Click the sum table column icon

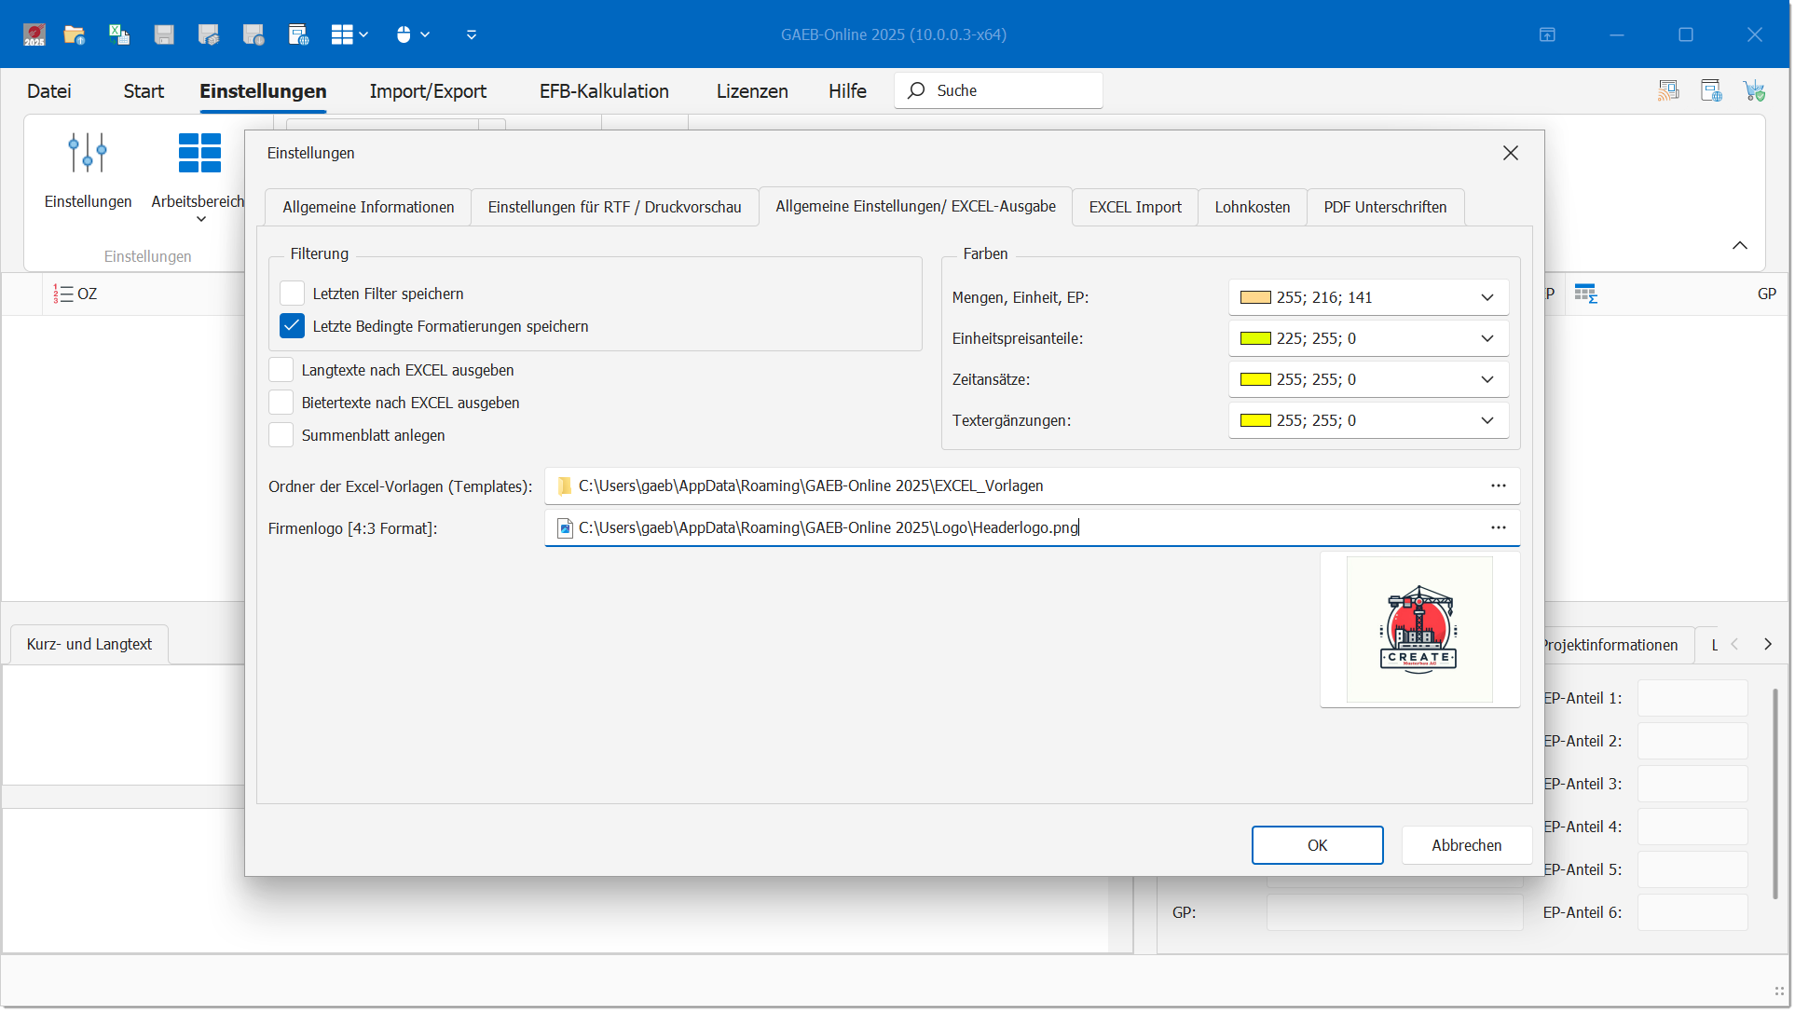coord(1585,294)
